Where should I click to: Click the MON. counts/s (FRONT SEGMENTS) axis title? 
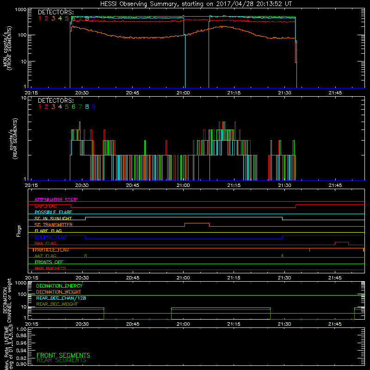7,49
